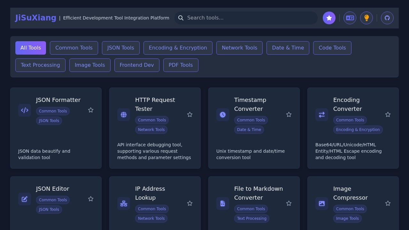The image size is (409, 230).
Task: Star the Timestamp Converter card
Action: pyautogui.click(x=289, y=115)
